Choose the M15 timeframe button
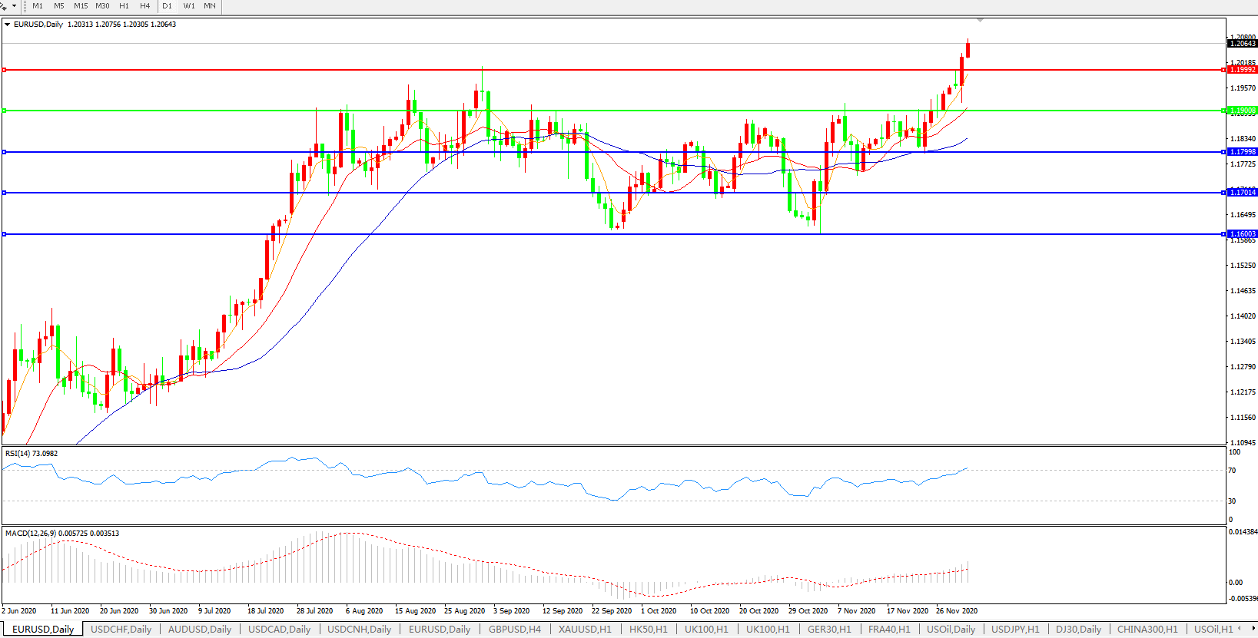 (81, 6)
